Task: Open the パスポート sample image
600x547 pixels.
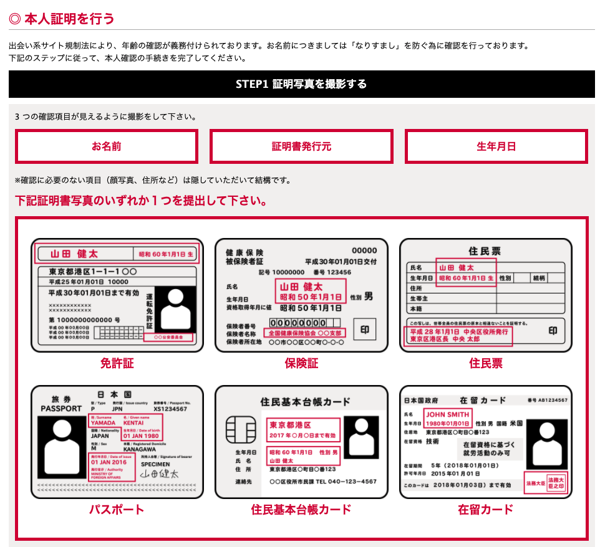Action: pos(117,442)
